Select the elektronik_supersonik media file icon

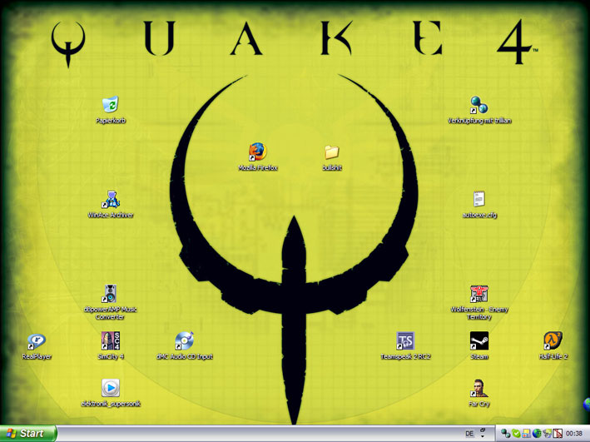coord(111,388)
